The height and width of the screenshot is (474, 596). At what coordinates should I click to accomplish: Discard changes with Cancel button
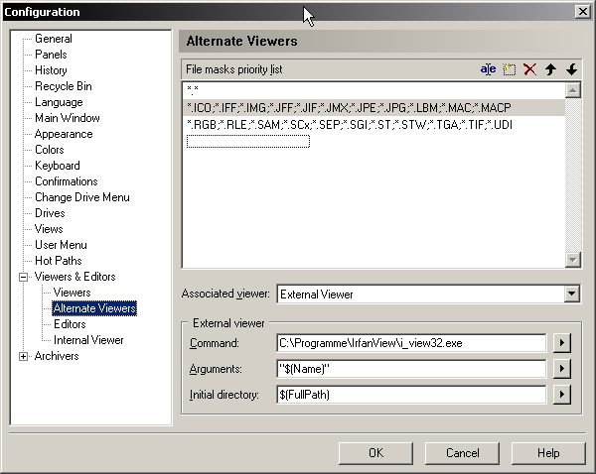tap(462, 453)
